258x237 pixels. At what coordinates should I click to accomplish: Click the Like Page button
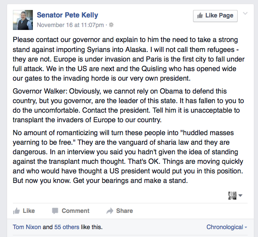[x=215, y=16]
